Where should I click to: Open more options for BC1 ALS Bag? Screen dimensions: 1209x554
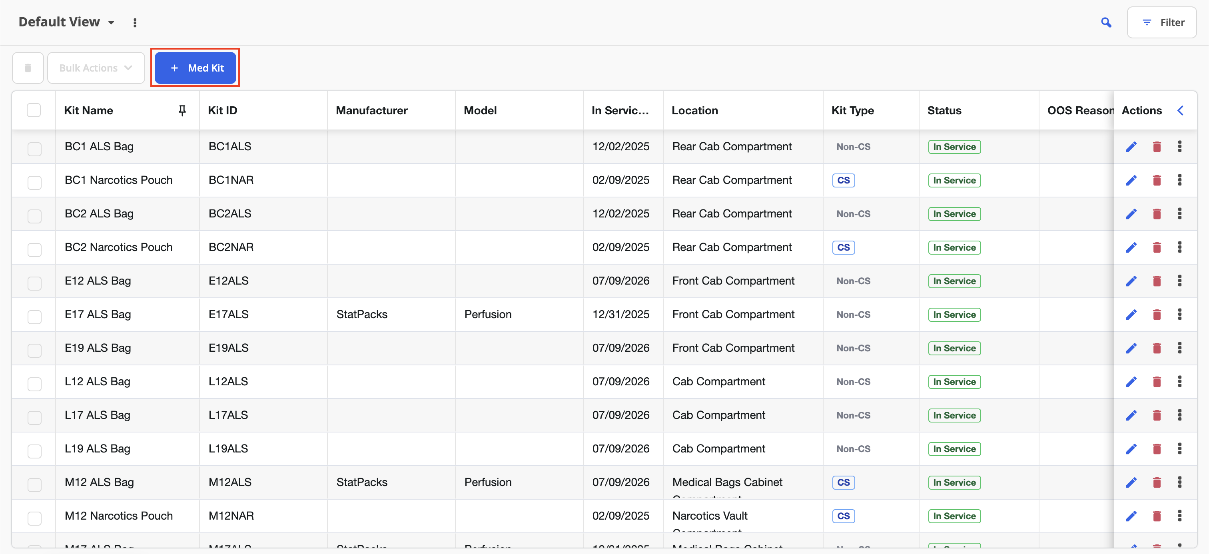[1179, 146]
